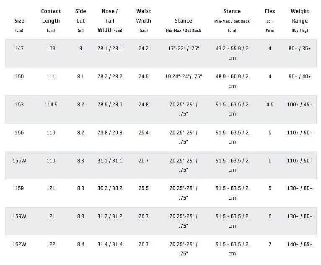Select the Nose / Tail Width header
The height and width of the screenshot is (265, 321).
pos(110,21)
